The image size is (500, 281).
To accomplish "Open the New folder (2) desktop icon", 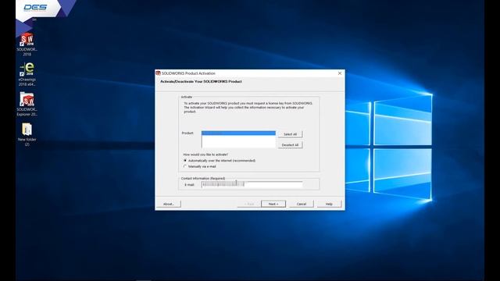I will tap(27, 134).
